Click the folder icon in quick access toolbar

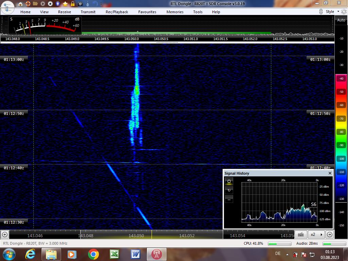point(35,4)
